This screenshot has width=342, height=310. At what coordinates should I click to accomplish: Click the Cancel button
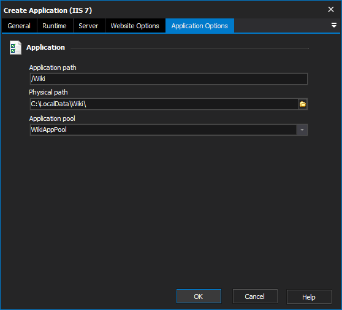pyautogui.click(x=255, y=296)
